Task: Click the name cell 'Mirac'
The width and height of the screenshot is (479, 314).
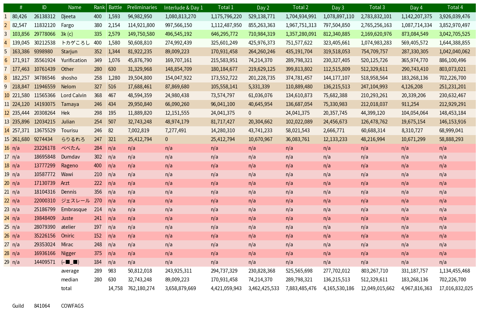Action: coord(67,245)
